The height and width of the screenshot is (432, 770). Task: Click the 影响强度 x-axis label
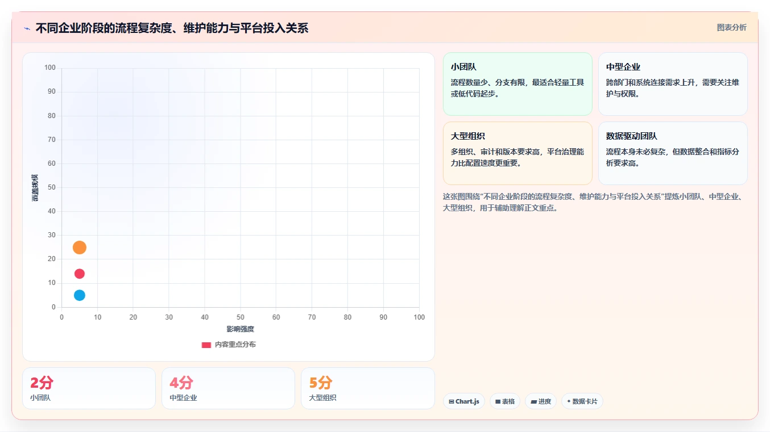coord(240,329)
